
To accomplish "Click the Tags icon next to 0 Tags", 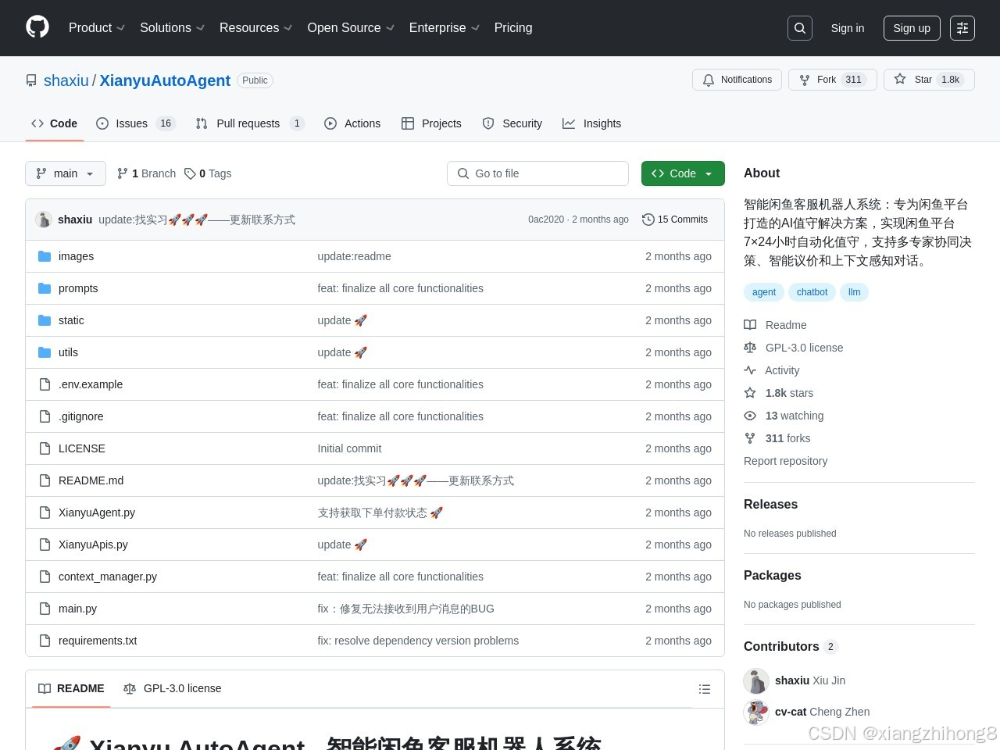I will (x=190, y=173).
